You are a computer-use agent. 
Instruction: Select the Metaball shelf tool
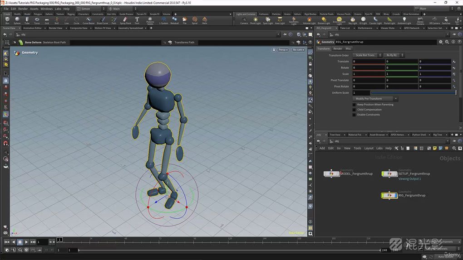click(x=174, y=20)
